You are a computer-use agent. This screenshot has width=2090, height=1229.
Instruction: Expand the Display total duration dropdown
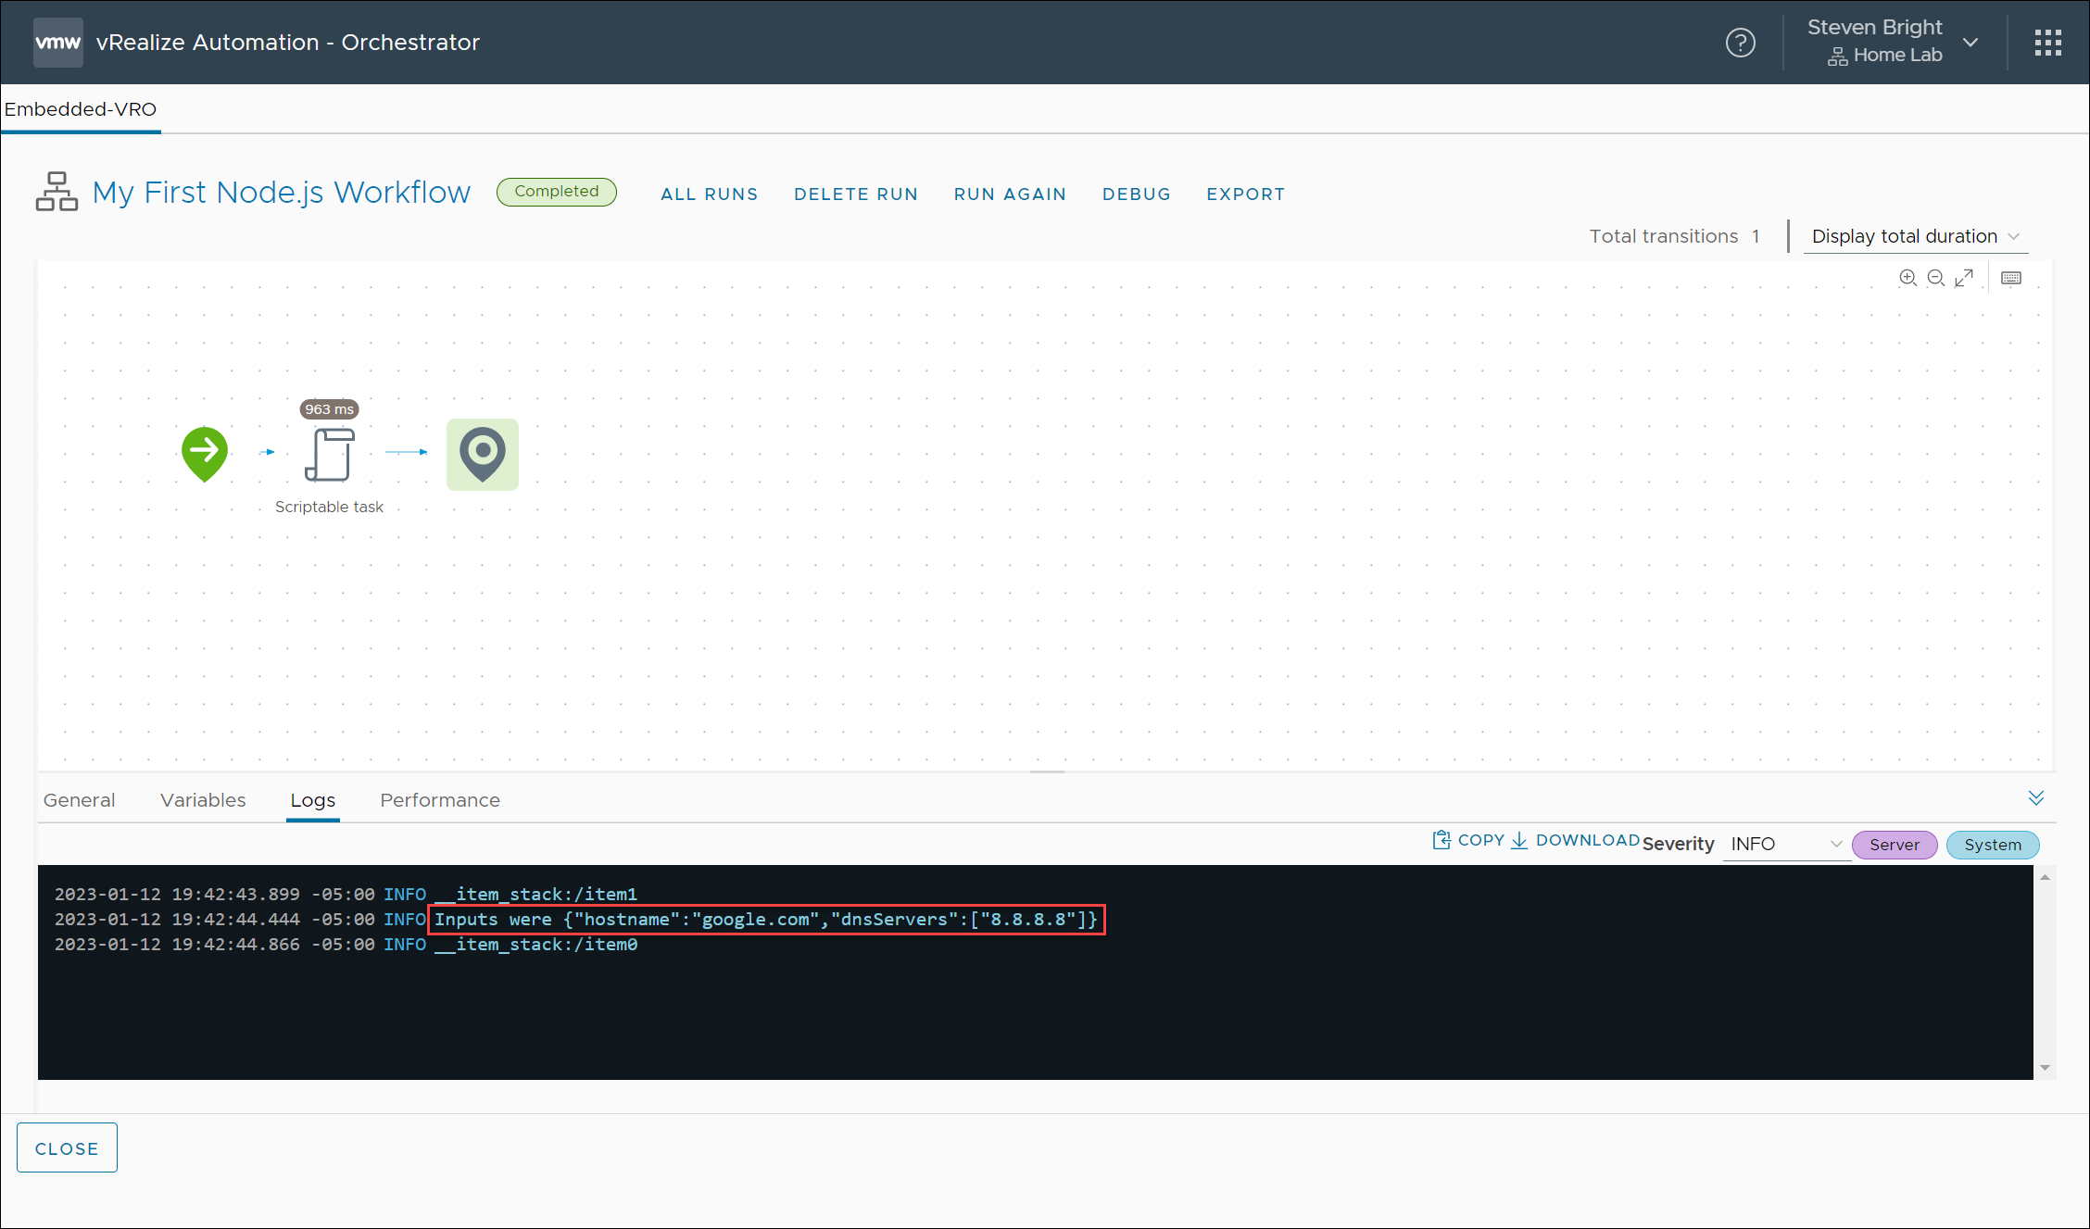(x=1914, y=236)
